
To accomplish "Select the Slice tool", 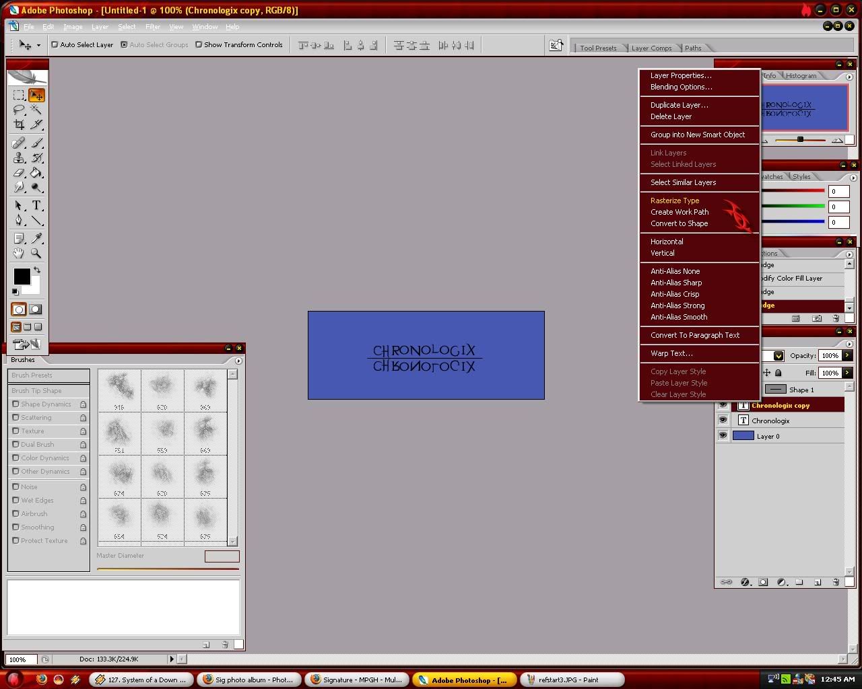I will click(36, 124).
